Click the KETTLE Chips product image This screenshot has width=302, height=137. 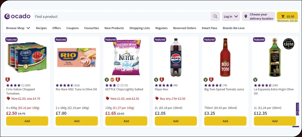[x=126, y=57]
